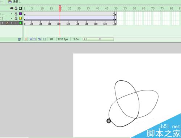This screenshot has width=181, height=138.
Task: Click frame 50 on the timeline ruler
Action: coord(116,8)
